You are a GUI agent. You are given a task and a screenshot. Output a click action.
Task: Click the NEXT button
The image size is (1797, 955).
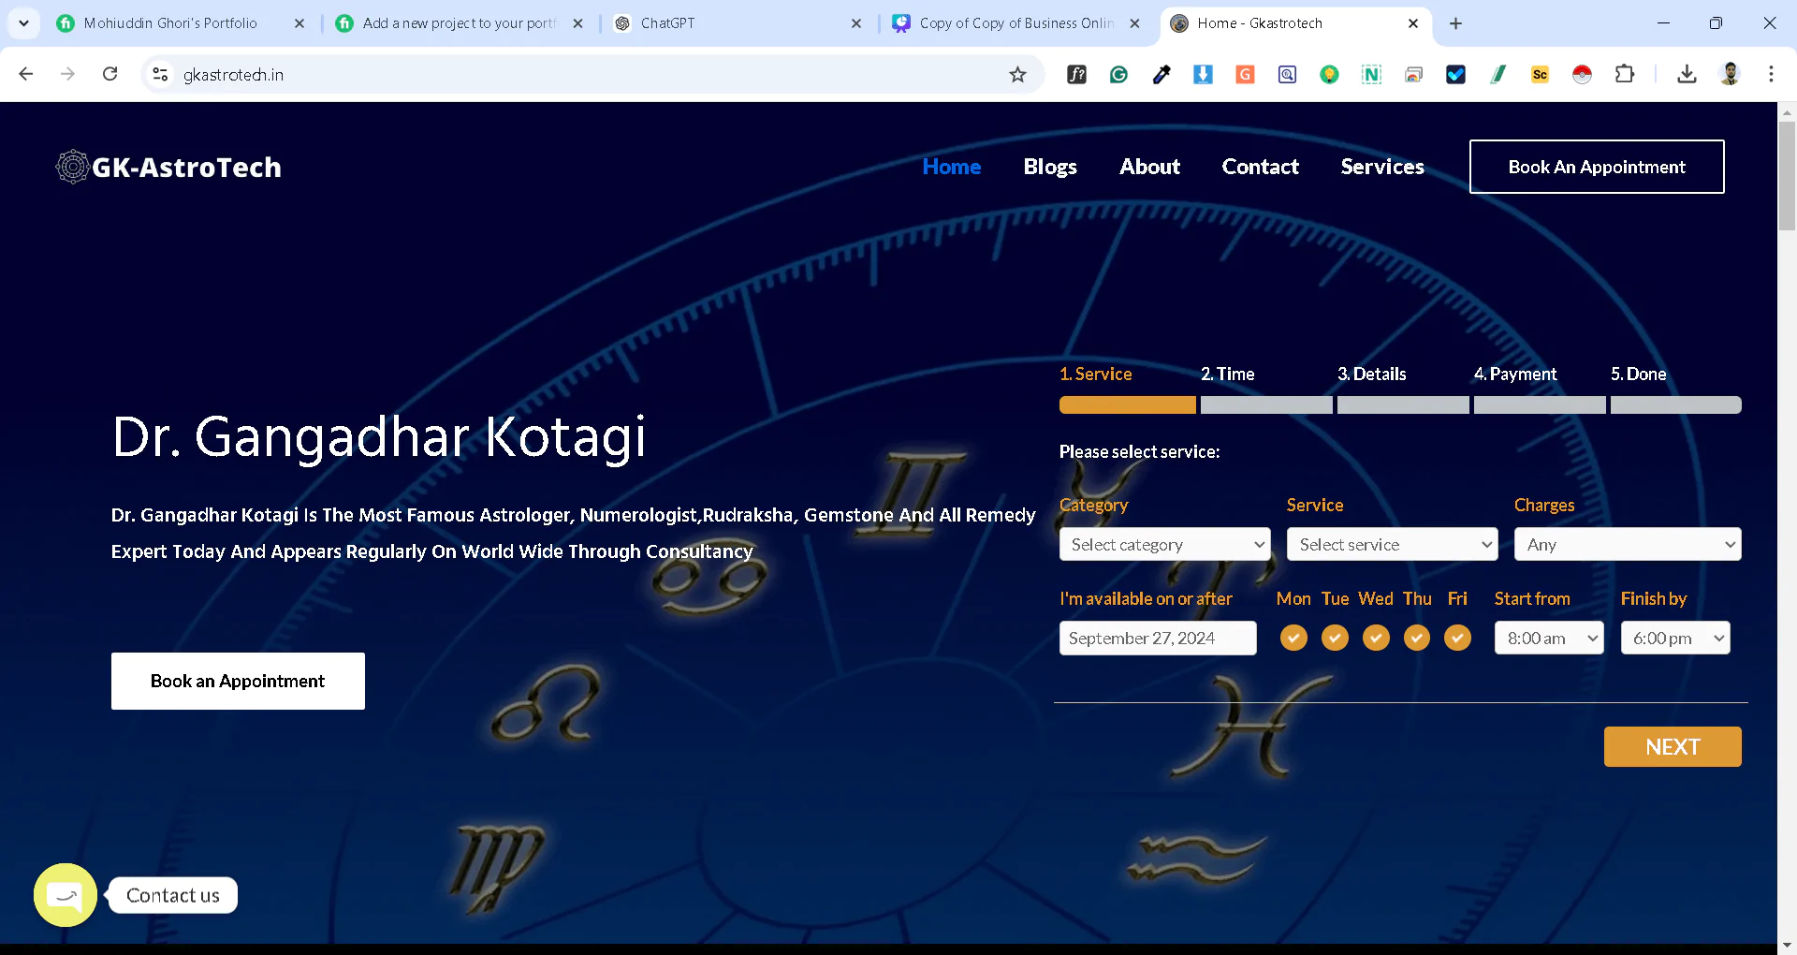click(1673, 746)
